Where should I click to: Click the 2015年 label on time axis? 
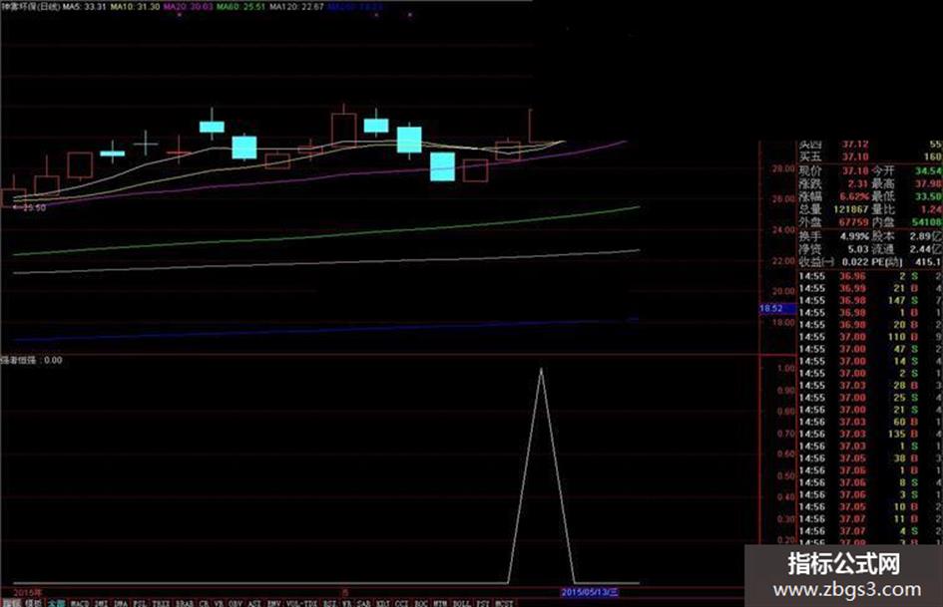[28, 593]
